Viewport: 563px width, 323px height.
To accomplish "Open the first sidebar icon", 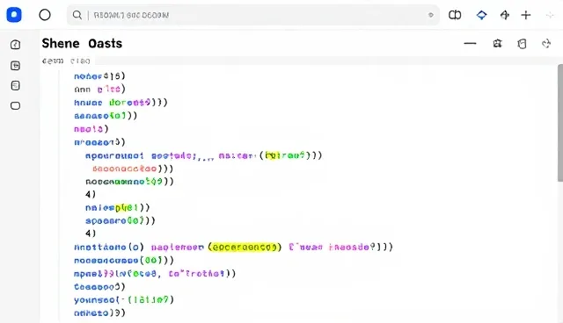I will 16,45.
